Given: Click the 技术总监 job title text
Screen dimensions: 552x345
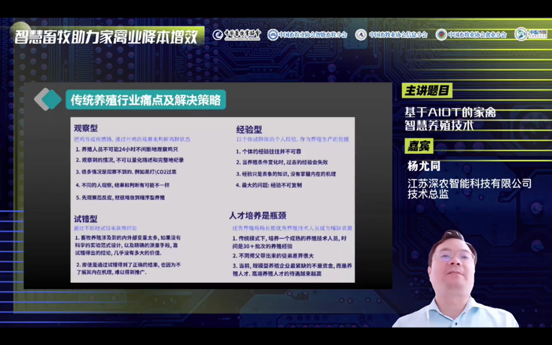Looking at the screenshot, I should pos(428,194).
